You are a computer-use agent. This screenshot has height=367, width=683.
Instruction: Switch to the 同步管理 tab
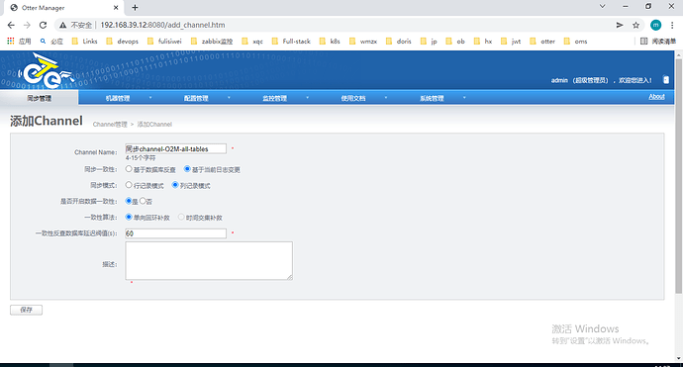[x=40, y=98]
